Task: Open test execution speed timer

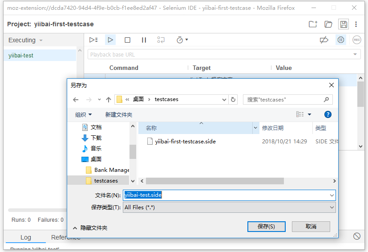Action: [x=182, y=40]
